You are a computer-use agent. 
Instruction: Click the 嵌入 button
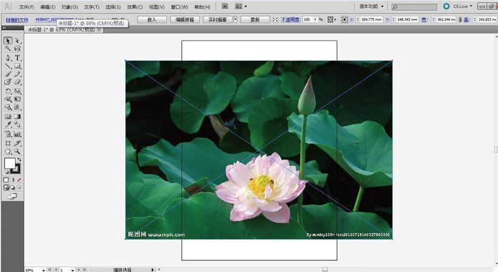click(x=152, y=19)
